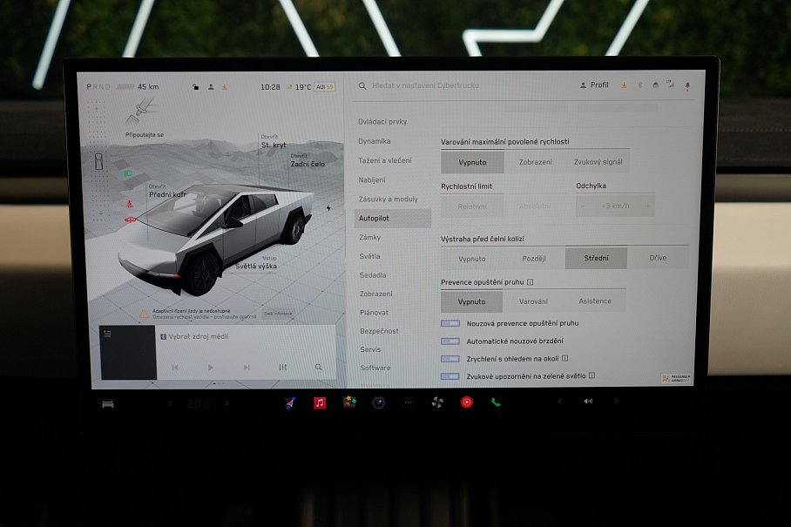Open the equalizer icon in the media player
This screenshot has width=791, height=527.
pos(283,368)
